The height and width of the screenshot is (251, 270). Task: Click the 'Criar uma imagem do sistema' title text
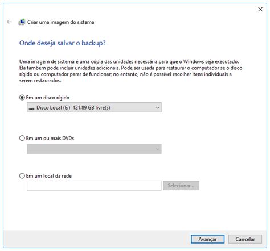[x=61, y=22]
